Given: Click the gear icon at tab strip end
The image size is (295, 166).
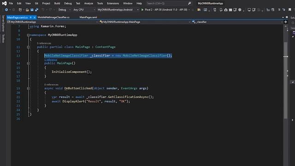Looking at the screenshot, I should (x=287, y=17).
